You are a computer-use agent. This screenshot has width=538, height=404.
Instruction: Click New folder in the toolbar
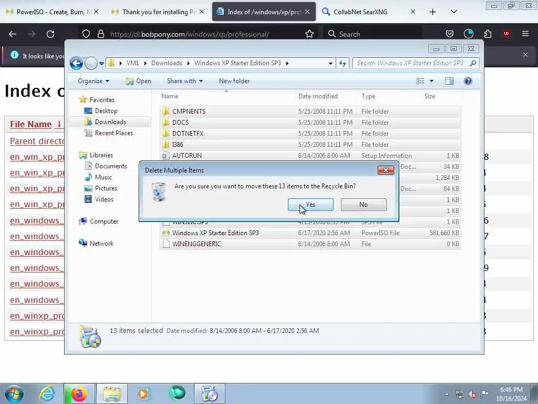tap(234, 81)
